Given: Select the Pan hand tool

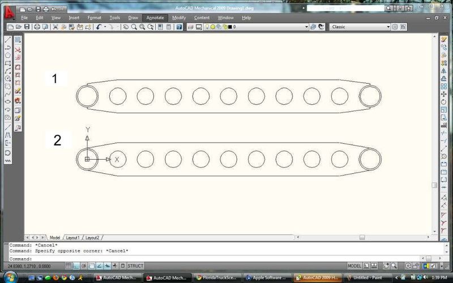Looking at the screenshot, I should pyautogui.click(x=126, y=27).
